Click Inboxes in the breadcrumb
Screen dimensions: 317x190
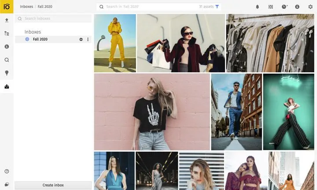pyautogui.click(x=26, y=7)
